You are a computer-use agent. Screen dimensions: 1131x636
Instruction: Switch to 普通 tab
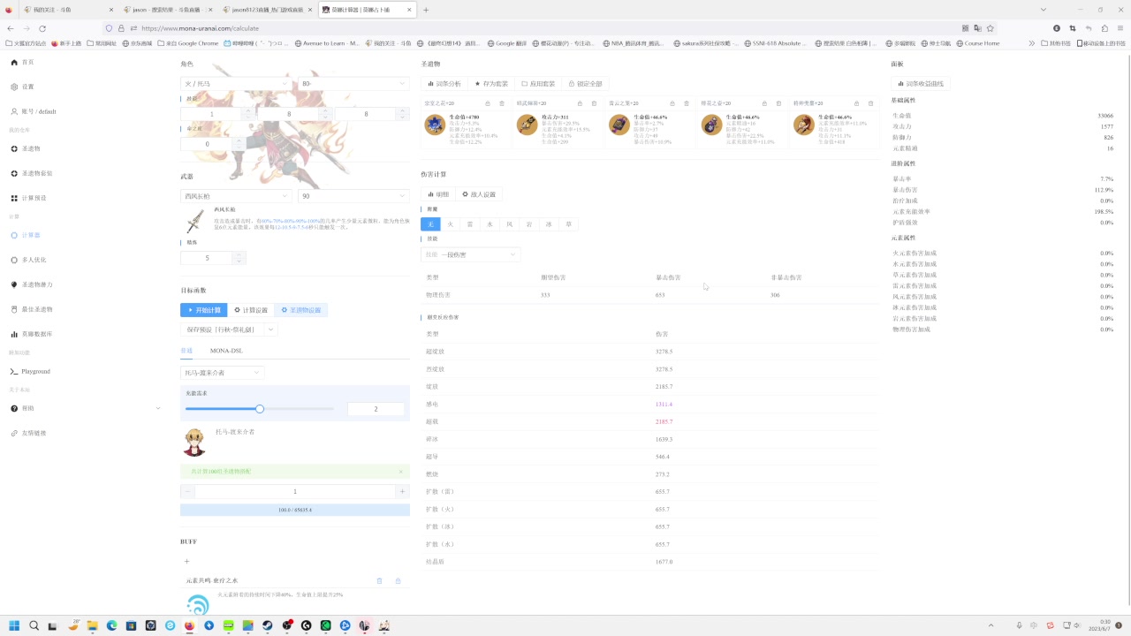click(186, 351)
